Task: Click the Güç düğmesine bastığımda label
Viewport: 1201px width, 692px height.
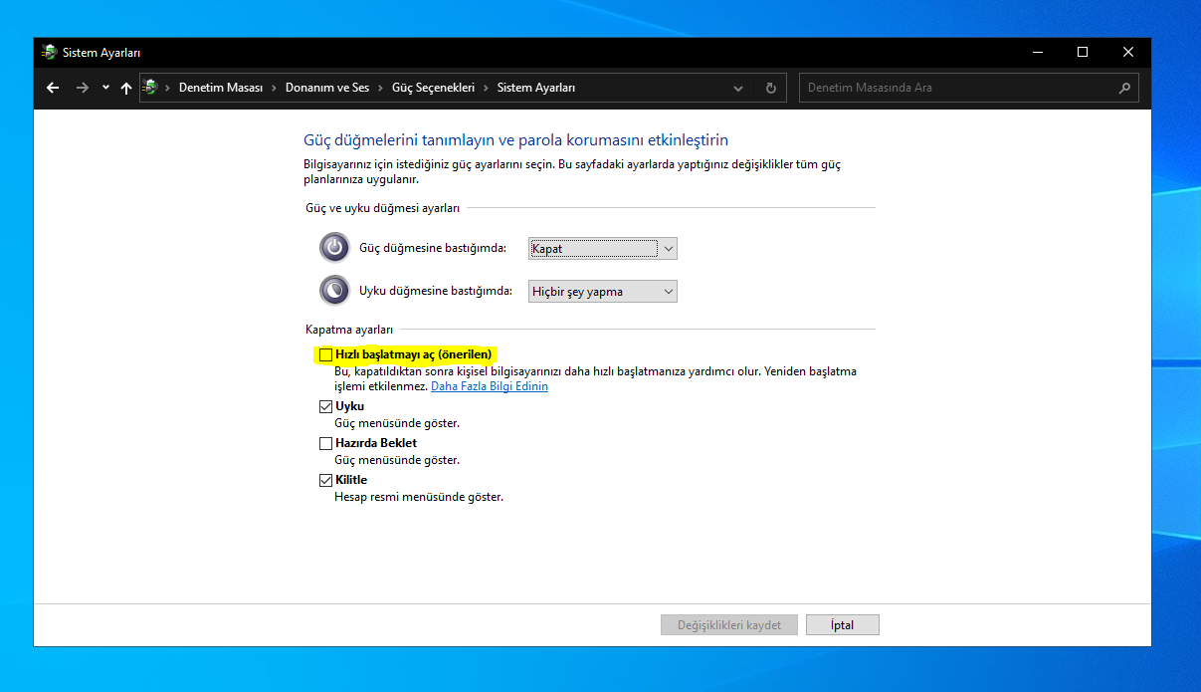Action: coord(433,248)
